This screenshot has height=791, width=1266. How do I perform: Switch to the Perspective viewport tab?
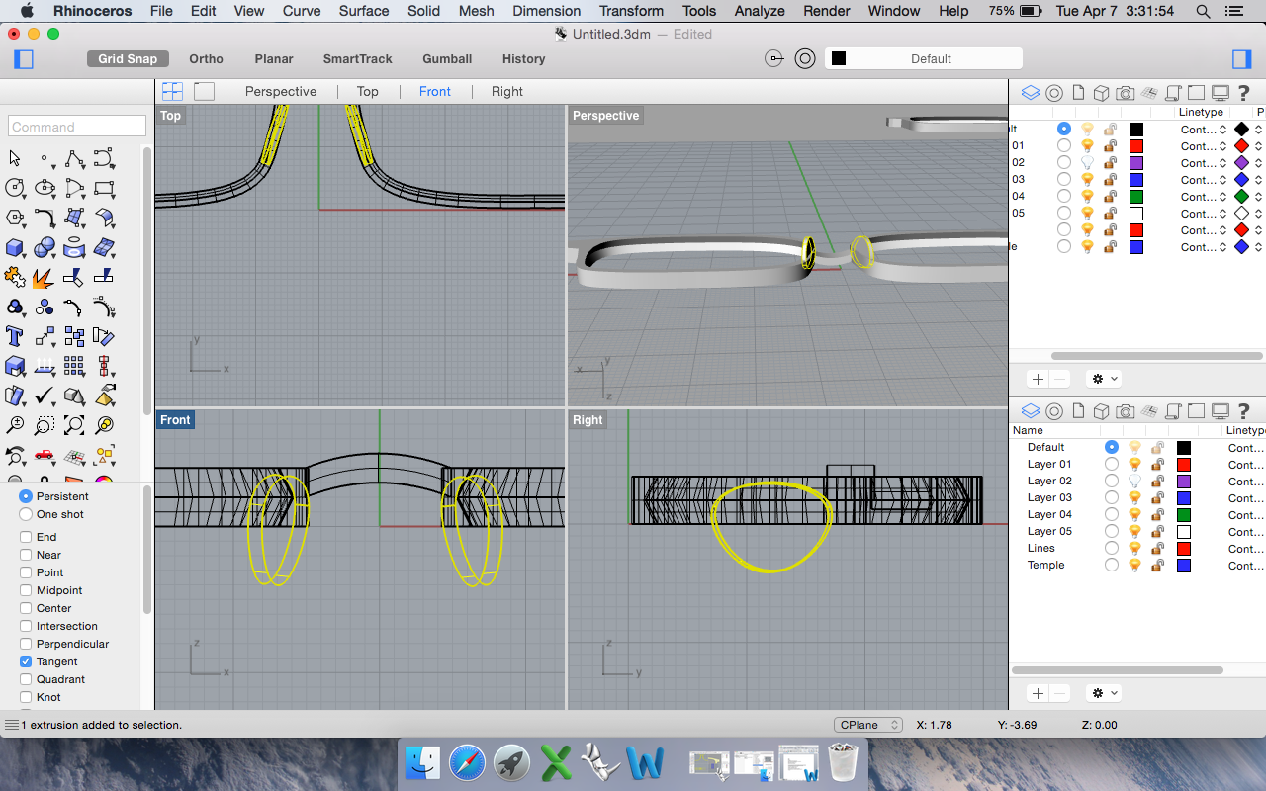click(281, 91)
